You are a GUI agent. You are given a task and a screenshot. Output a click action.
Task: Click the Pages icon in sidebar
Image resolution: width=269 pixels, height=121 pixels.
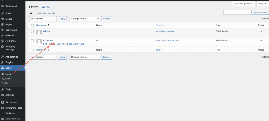pos(3,24)
